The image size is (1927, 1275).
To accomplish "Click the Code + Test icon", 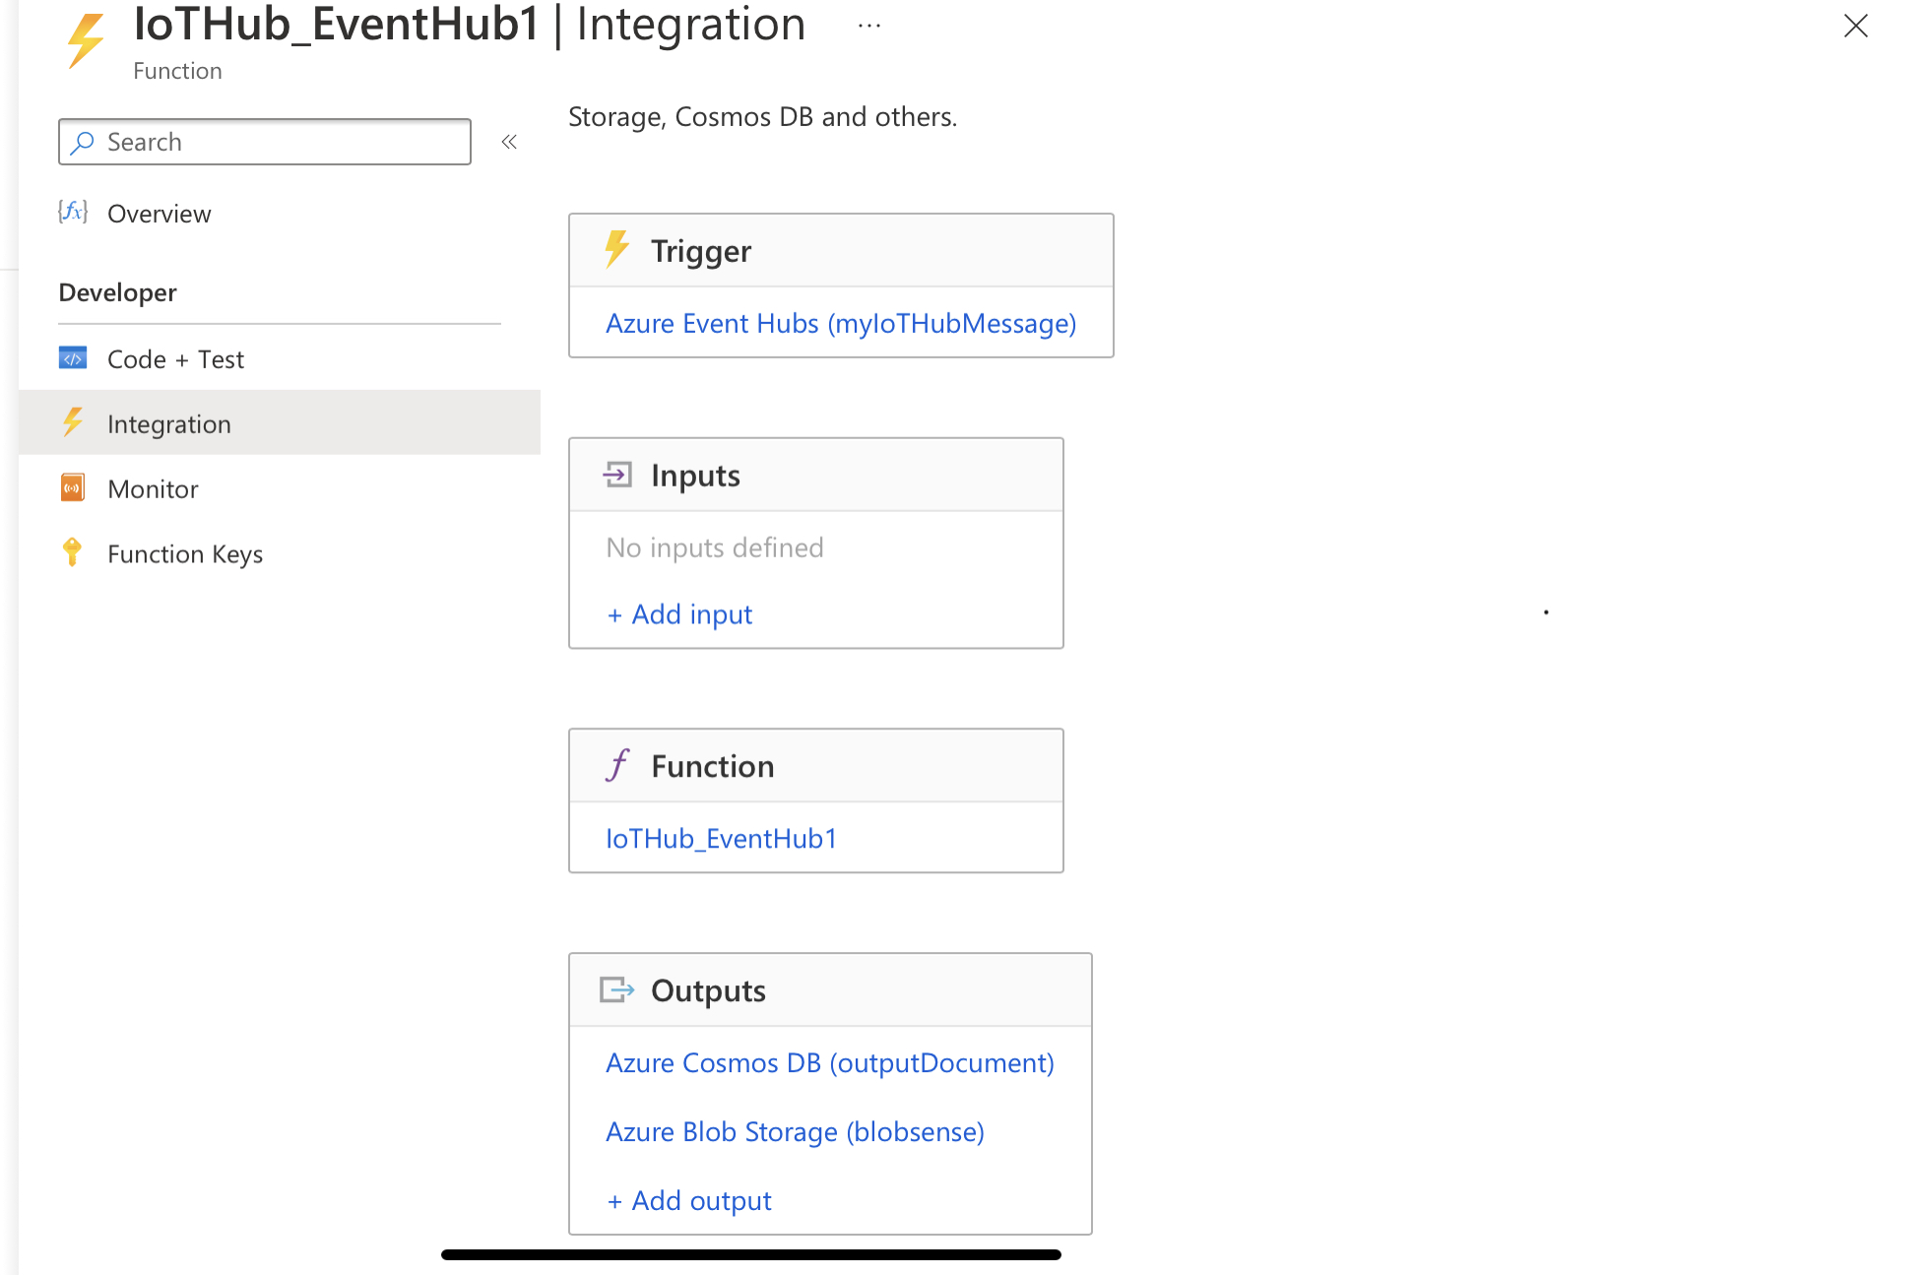I will coord(73,358).
